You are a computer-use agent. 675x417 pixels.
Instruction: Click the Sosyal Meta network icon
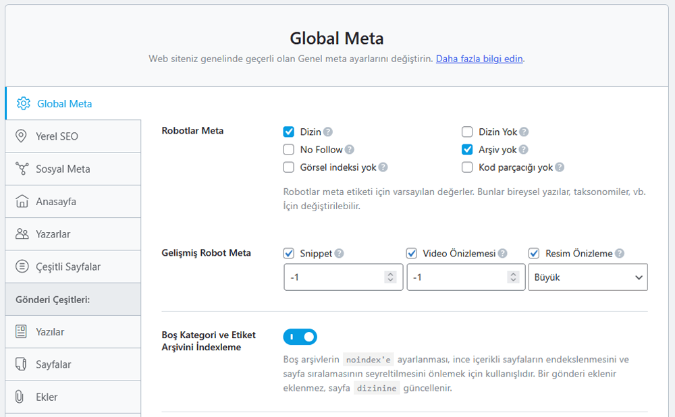pyautogui.click(x=22, y=169)
